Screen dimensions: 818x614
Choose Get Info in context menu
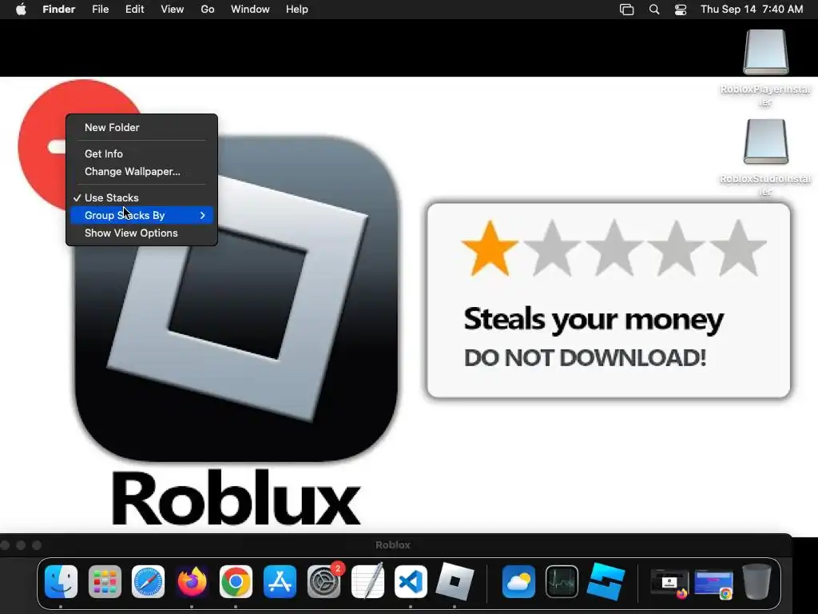click(x=141, y=153)
